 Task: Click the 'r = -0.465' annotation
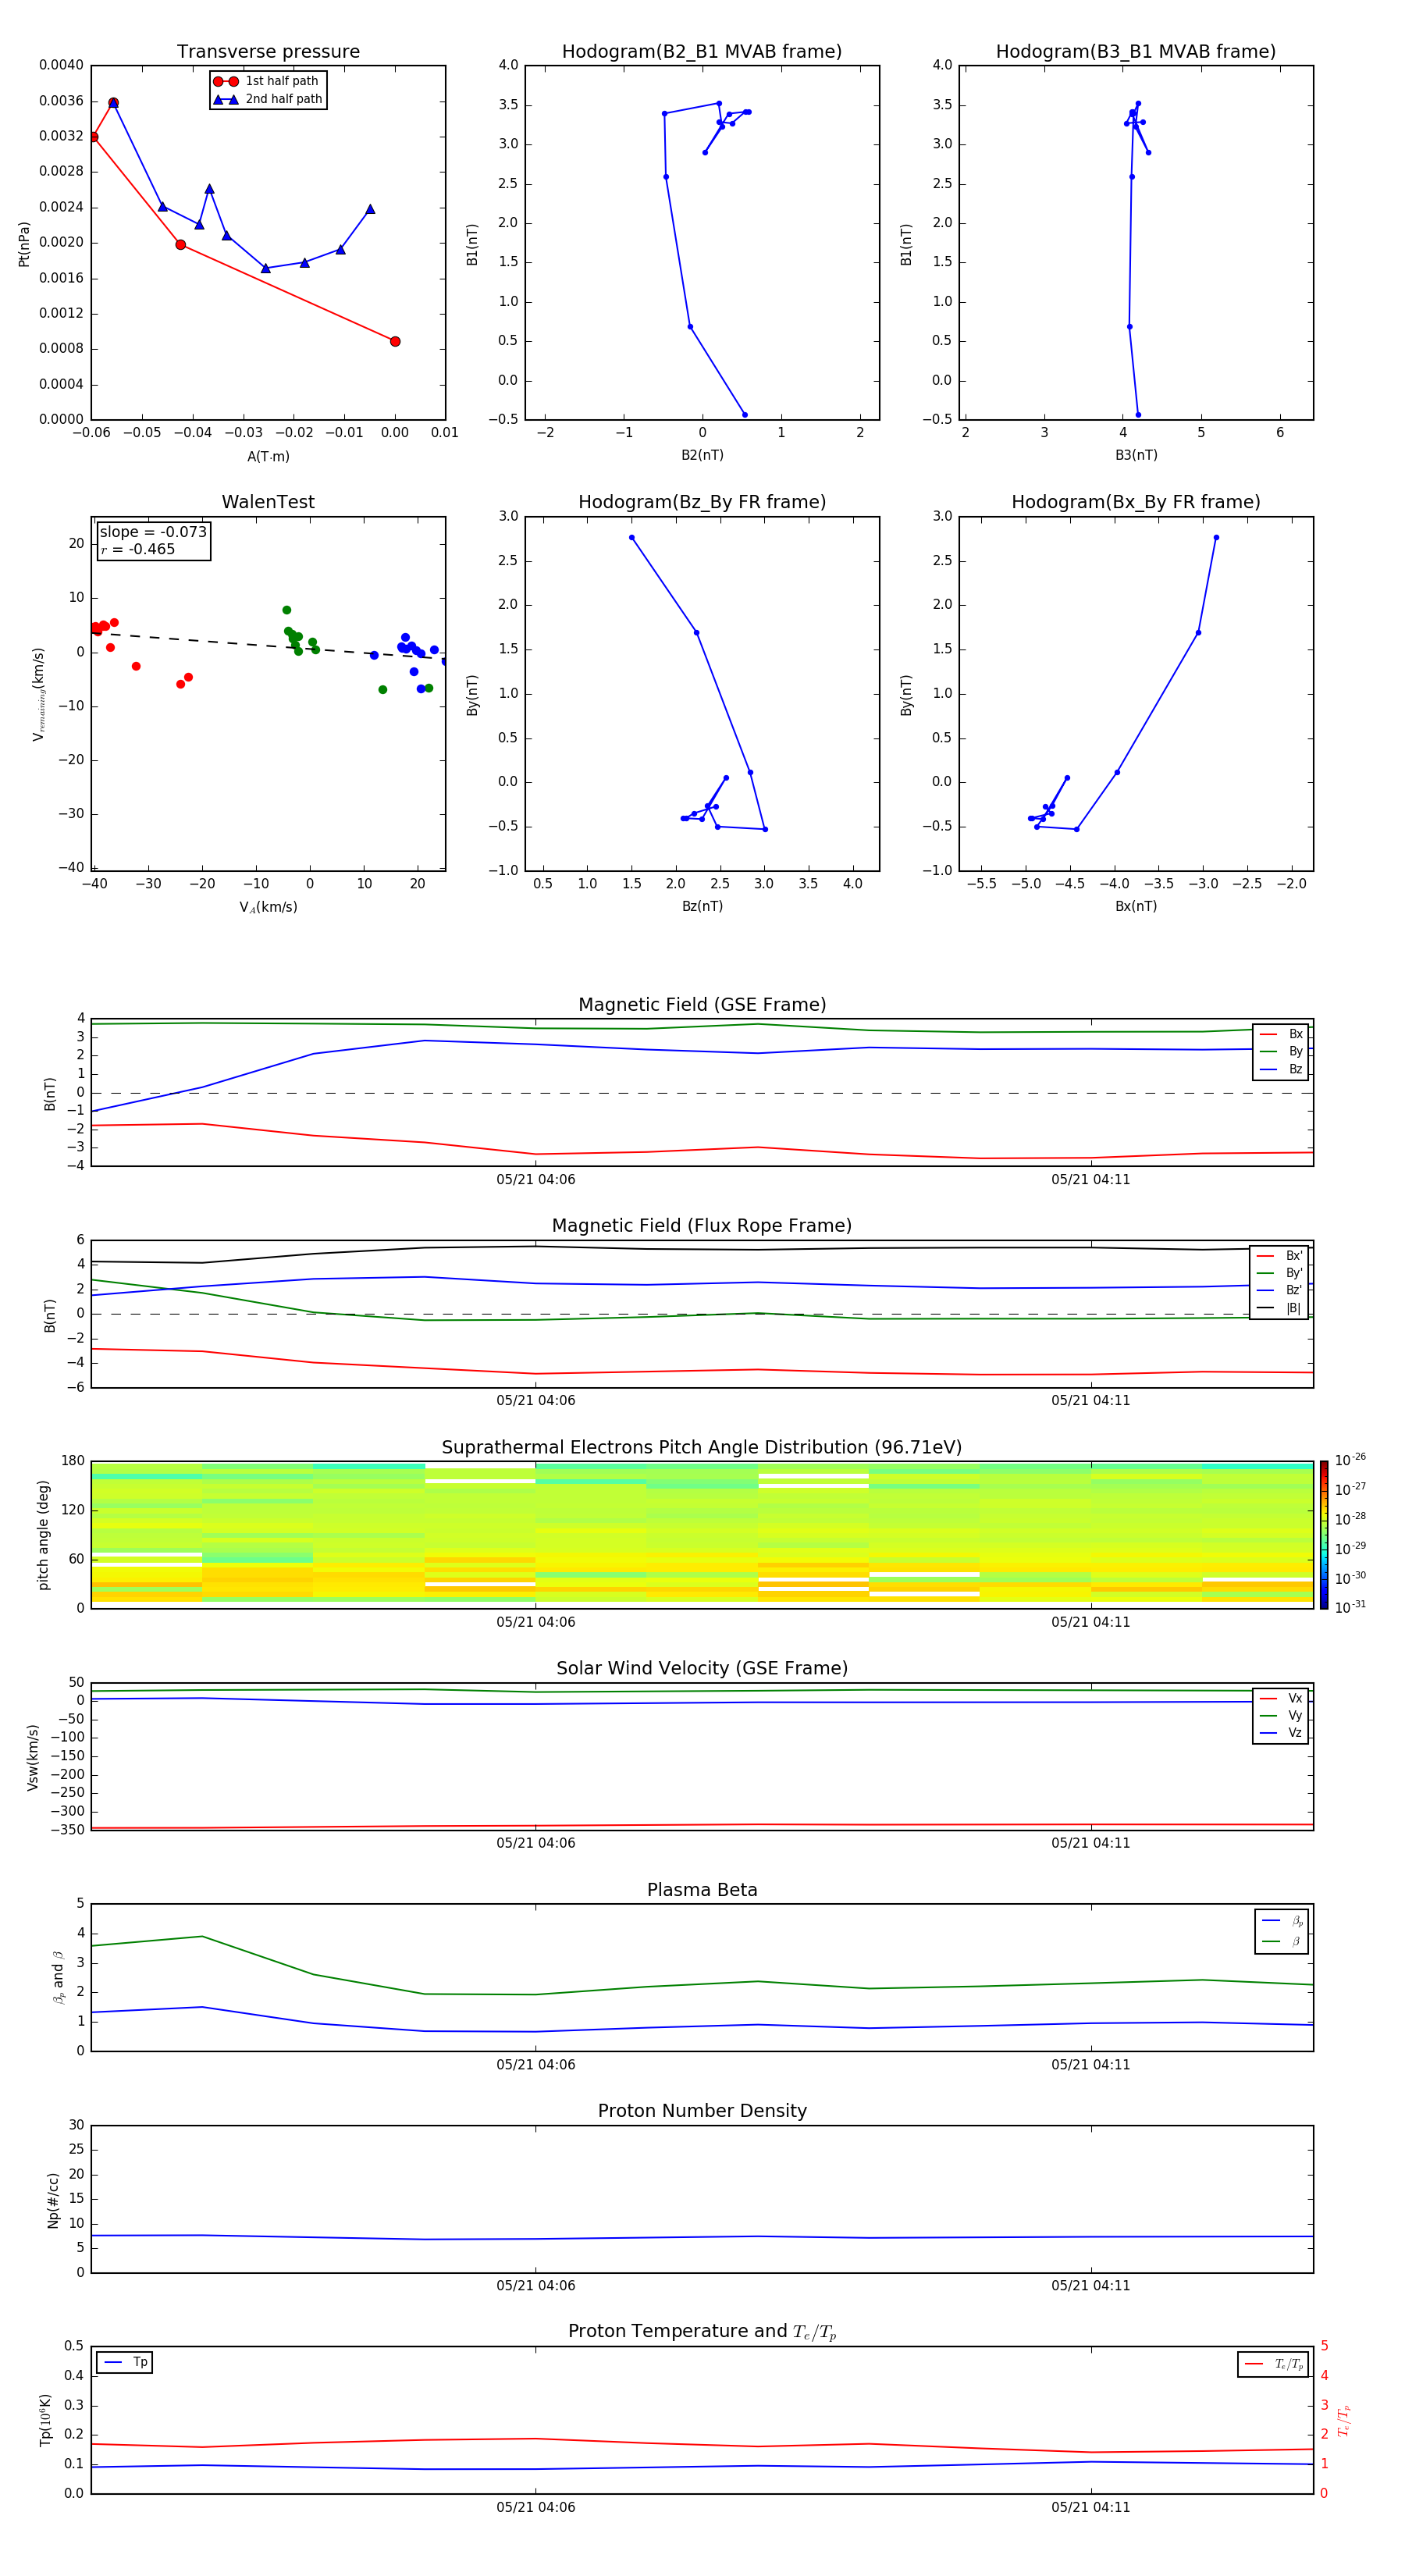138,549
